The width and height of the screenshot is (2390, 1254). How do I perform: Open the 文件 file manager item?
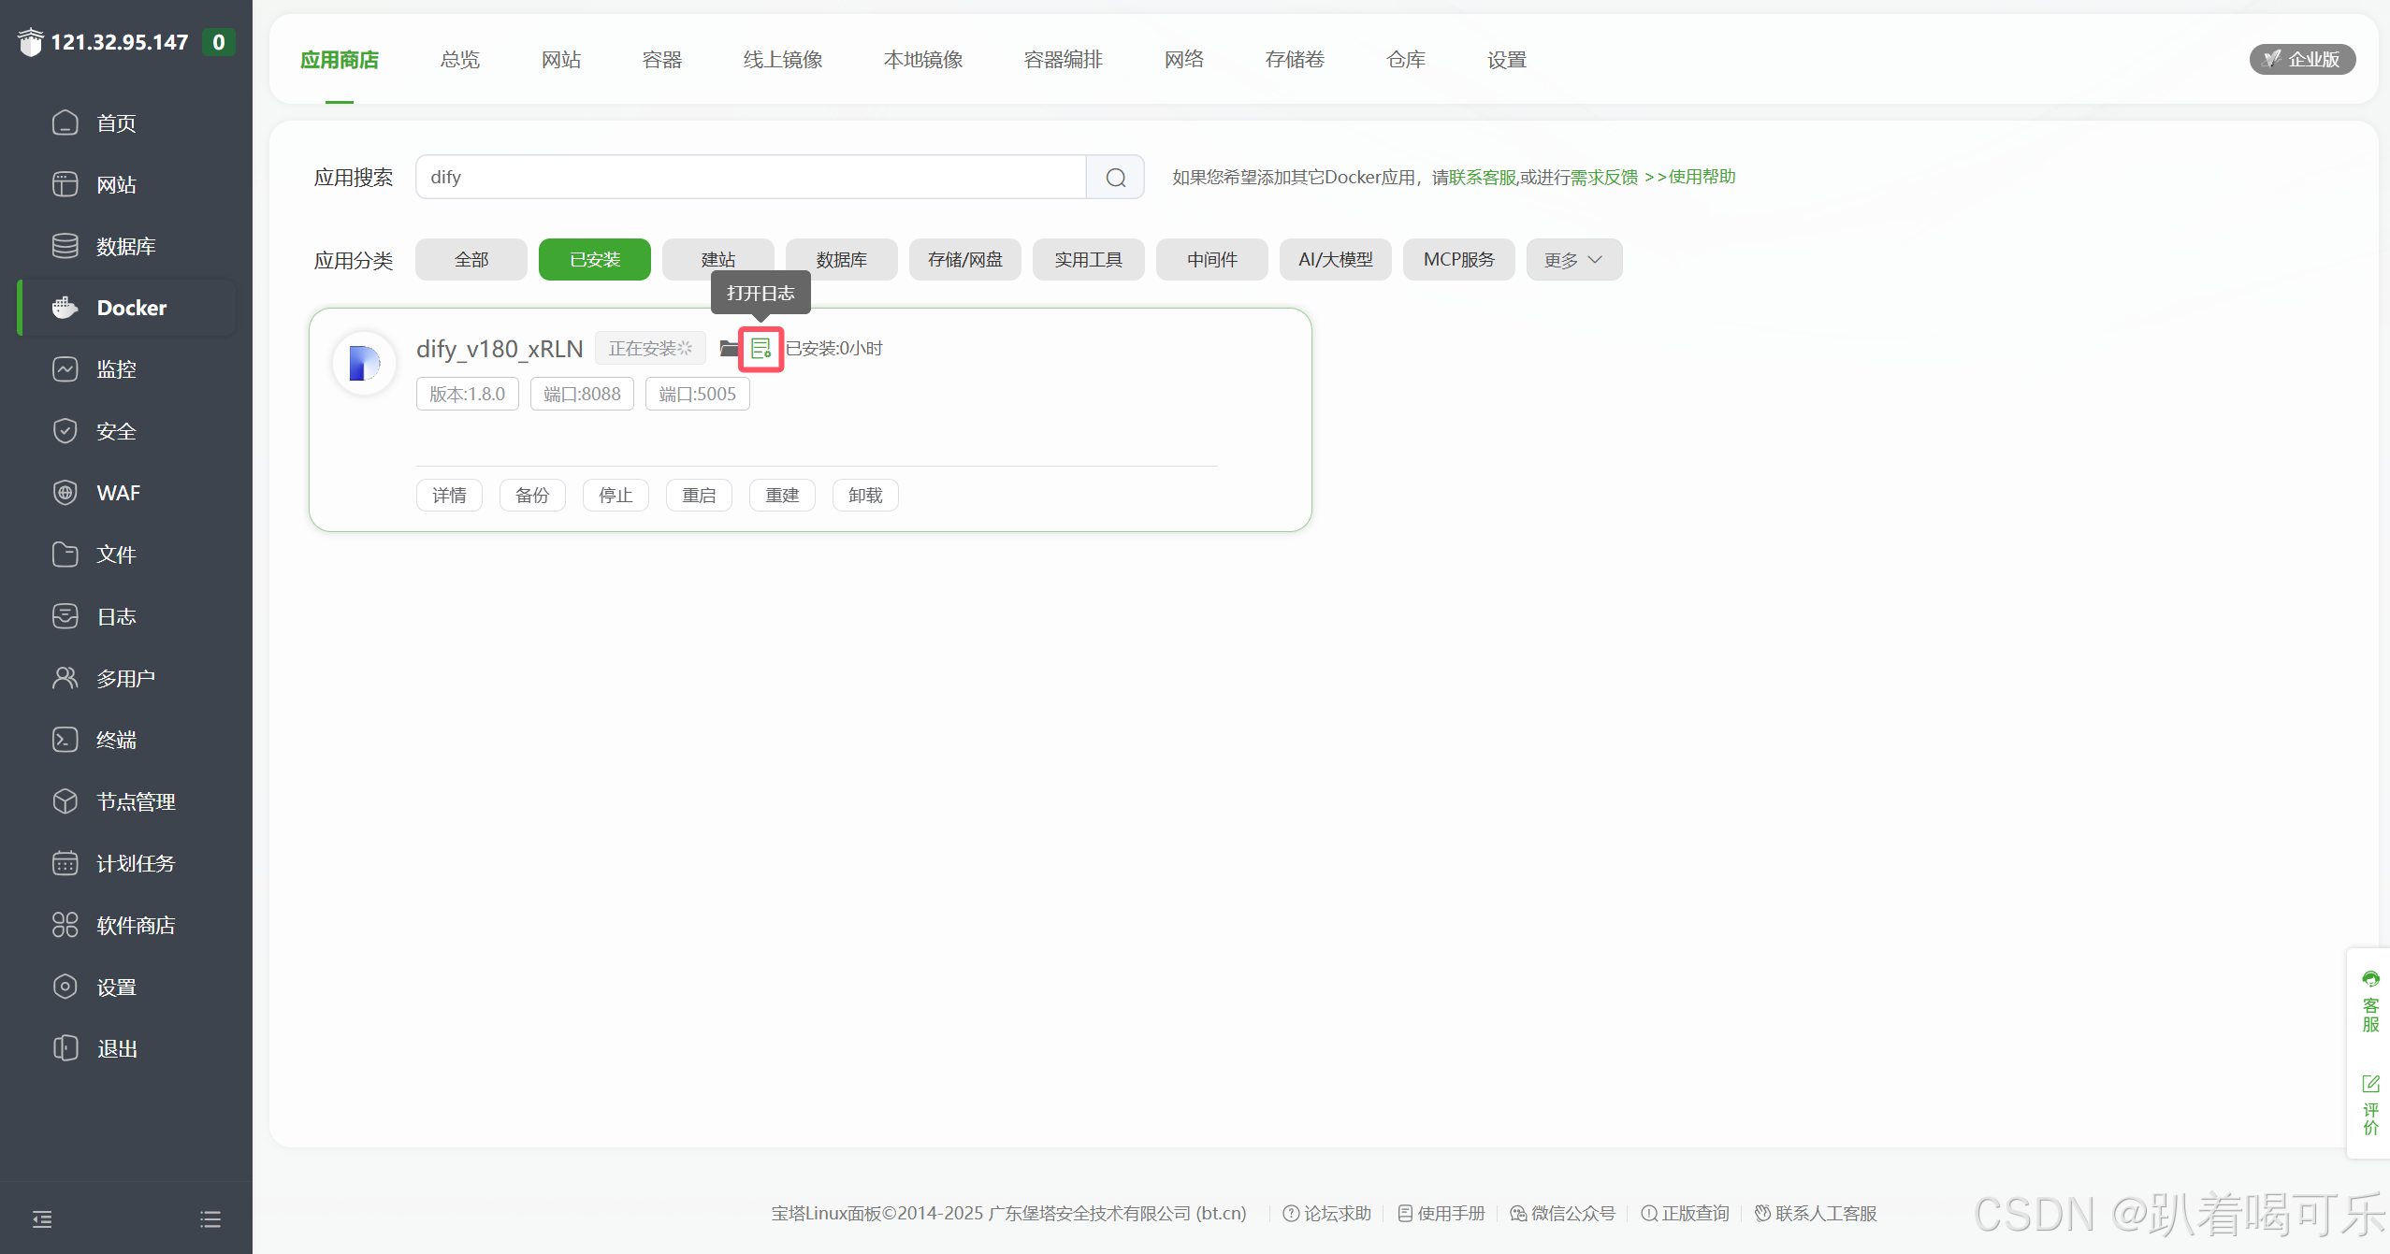point(116,555)
